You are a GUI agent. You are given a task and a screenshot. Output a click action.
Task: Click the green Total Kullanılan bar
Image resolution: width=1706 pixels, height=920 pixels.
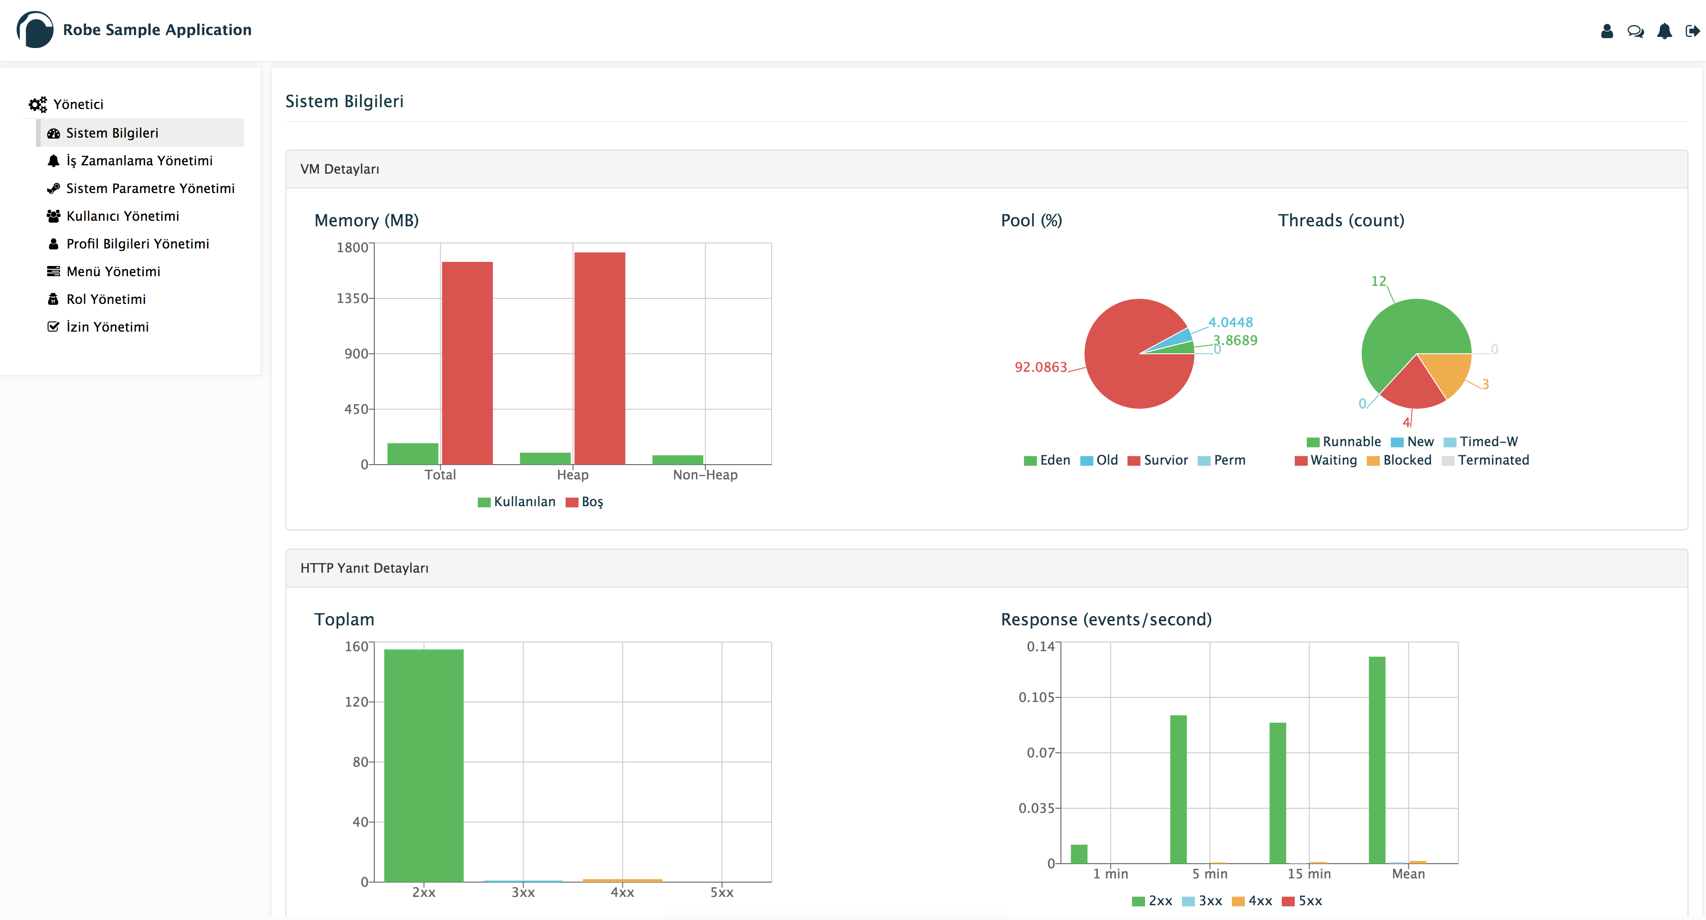pyautogui.click(x=413, y=454)
